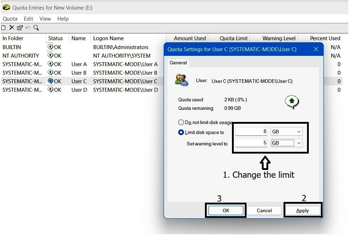The height and width of the screenshot is (235, 349).
Task: Click User C in the Name column
Action: tap(79, 81)
